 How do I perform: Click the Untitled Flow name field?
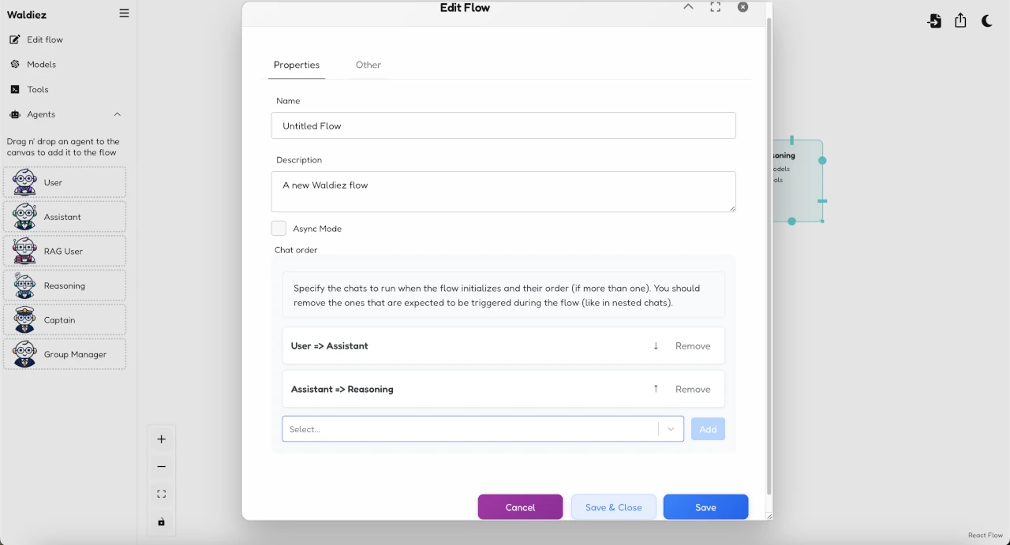(x=503, y=125)
